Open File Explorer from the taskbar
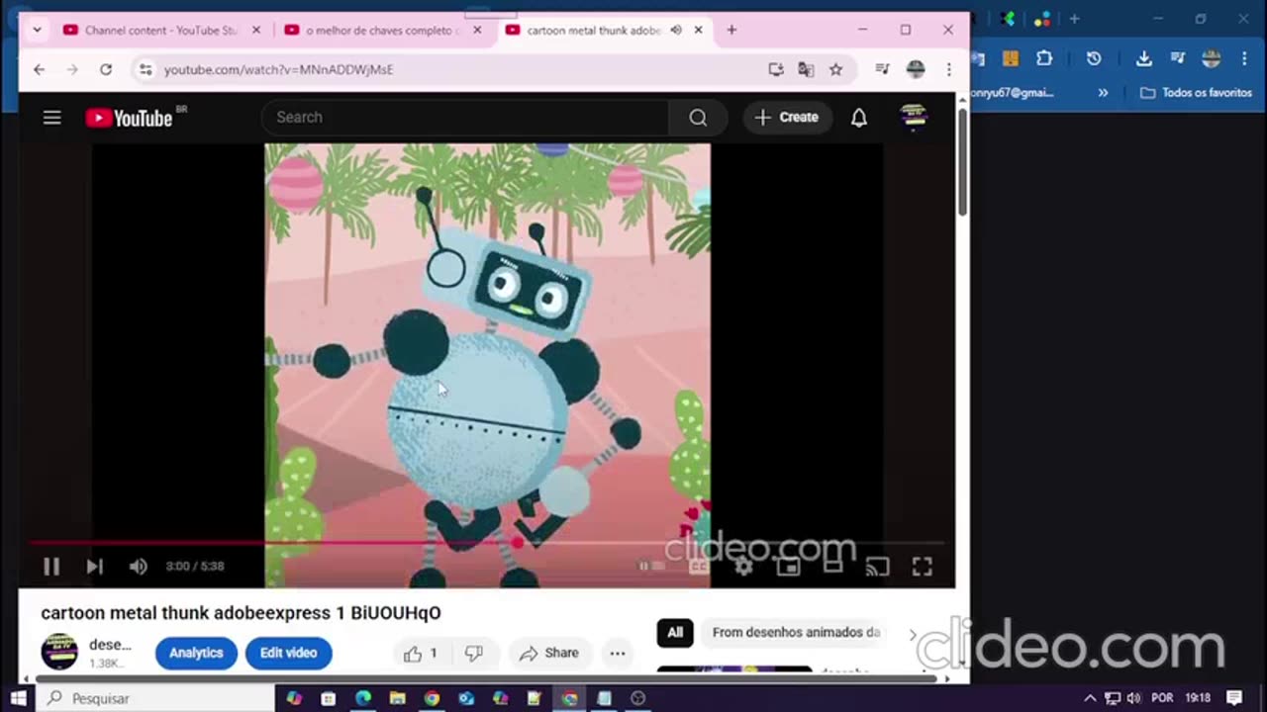 (397, 698)
